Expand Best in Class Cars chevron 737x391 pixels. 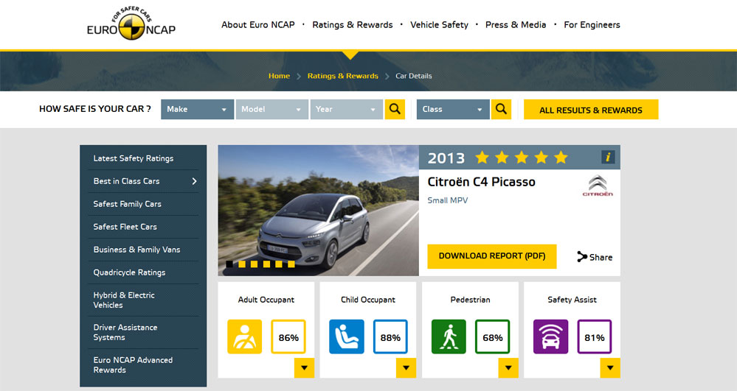[x=194, y=181]
